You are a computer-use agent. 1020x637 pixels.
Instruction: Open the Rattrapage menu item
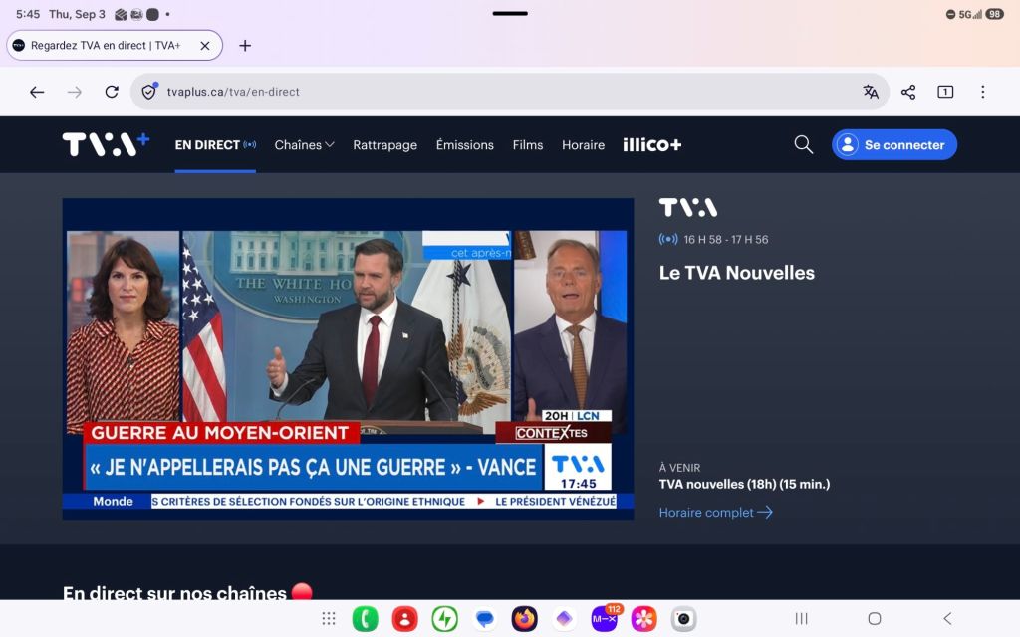385,145
